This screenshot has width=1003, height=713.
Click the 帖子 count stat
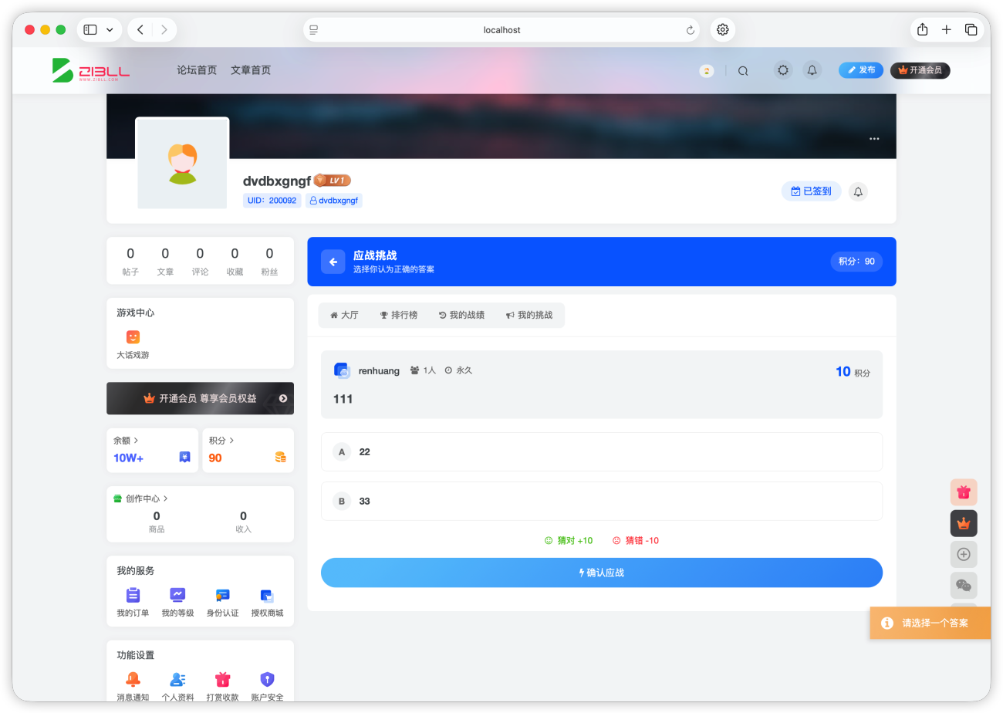[130, 261]
